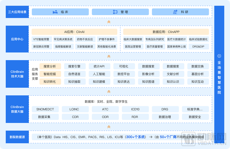
Task: Pick the 可视化 box
Action: click(124, 66)
